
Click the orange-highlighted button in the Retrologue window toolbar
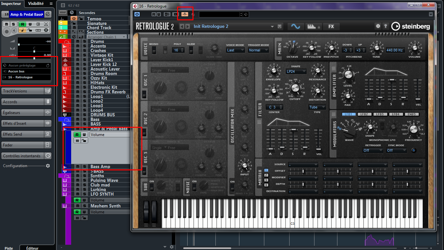point(185,14)
